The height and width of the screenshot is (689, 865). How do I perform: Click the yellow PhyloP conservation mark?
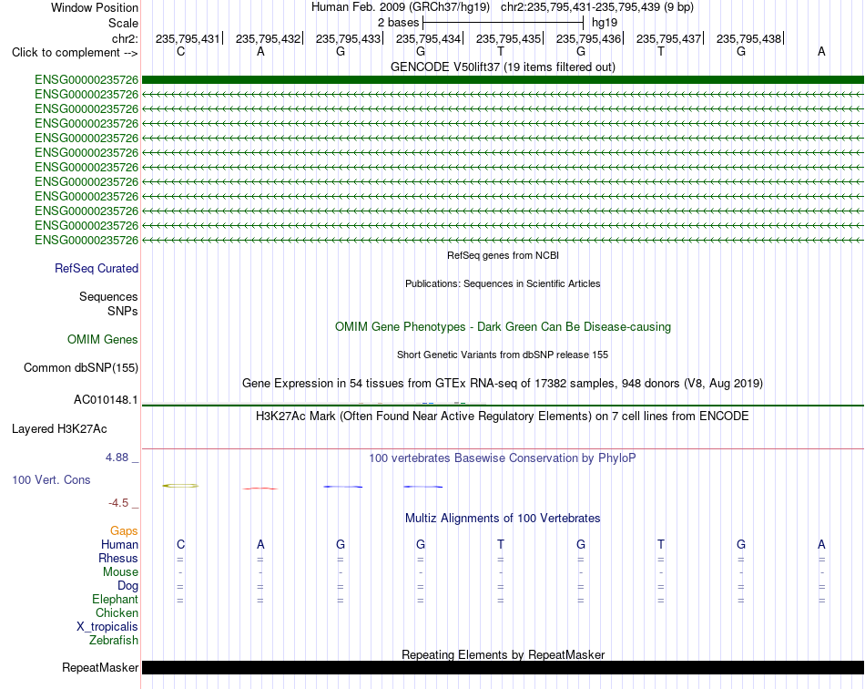pyautogui.click(x=180, y=486)
